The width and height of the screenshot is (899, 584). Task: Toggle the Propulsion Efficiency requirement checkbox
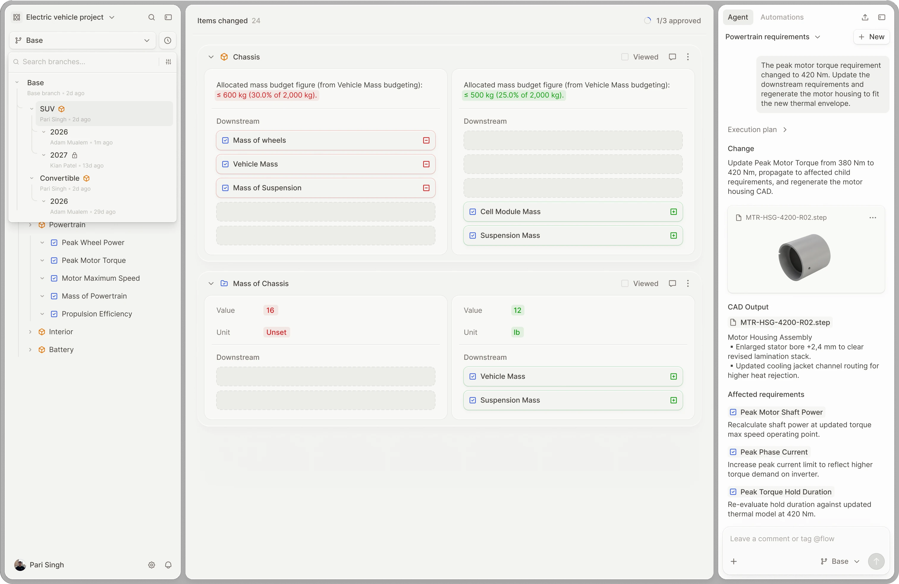coord(54,314)
